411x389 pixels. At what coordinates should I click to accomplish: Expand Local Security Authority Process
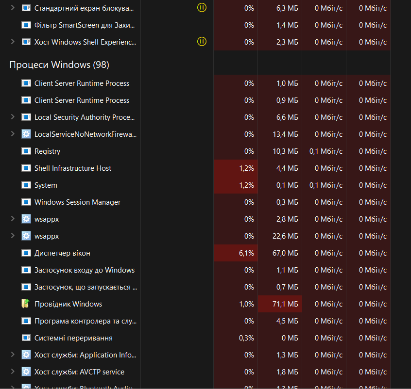click(13, 117)
